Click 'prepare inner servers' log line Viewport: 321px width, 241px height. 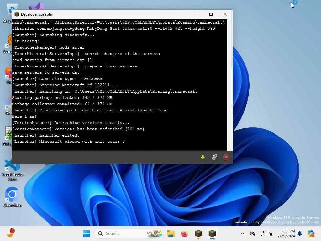click(x=75, y=67)
